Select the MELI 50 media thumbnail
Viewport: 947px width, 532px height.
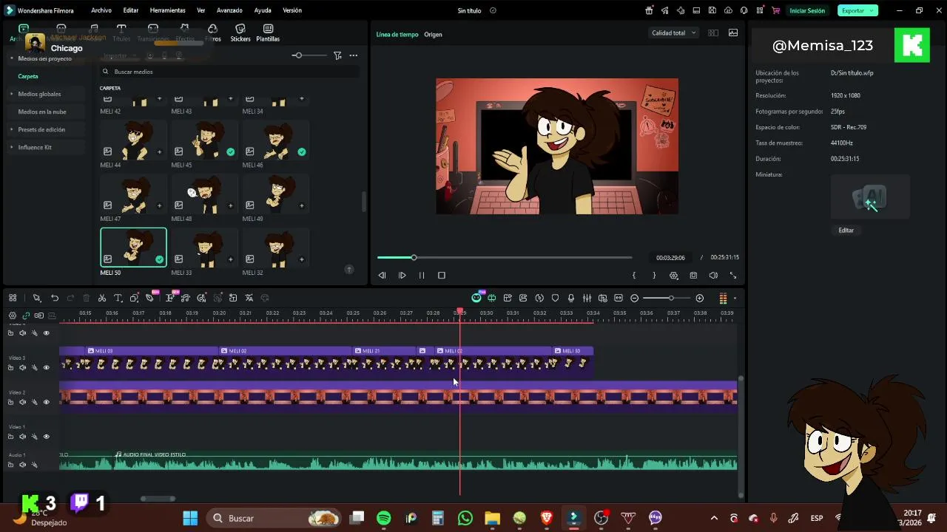tap(133, 247)
